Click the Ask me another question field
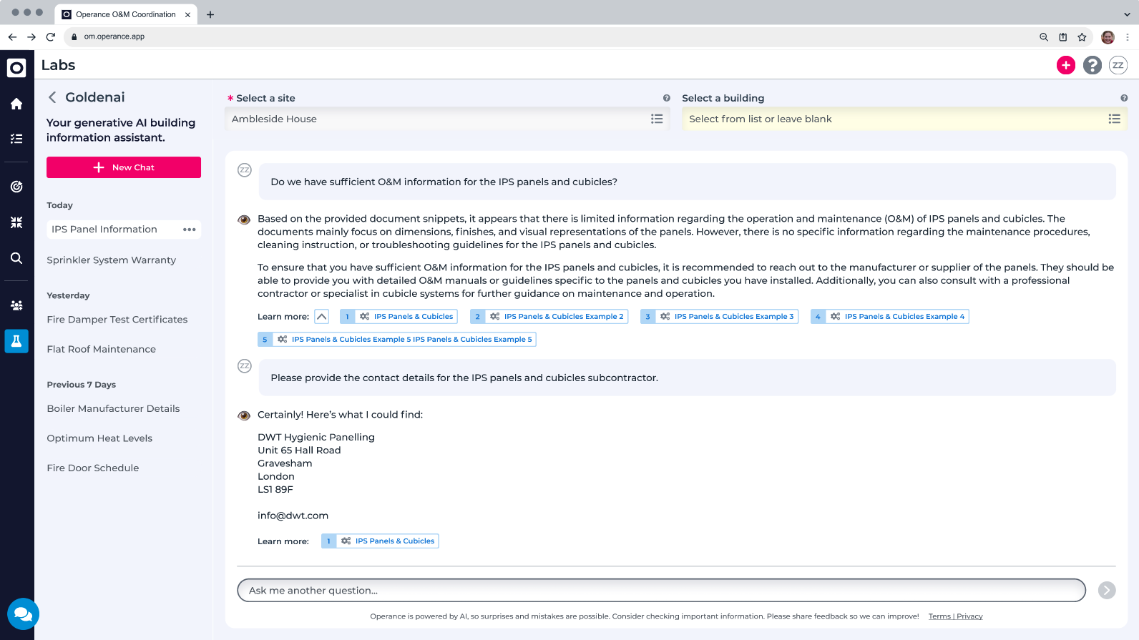Screen dimensions: 1139x640 661,591
